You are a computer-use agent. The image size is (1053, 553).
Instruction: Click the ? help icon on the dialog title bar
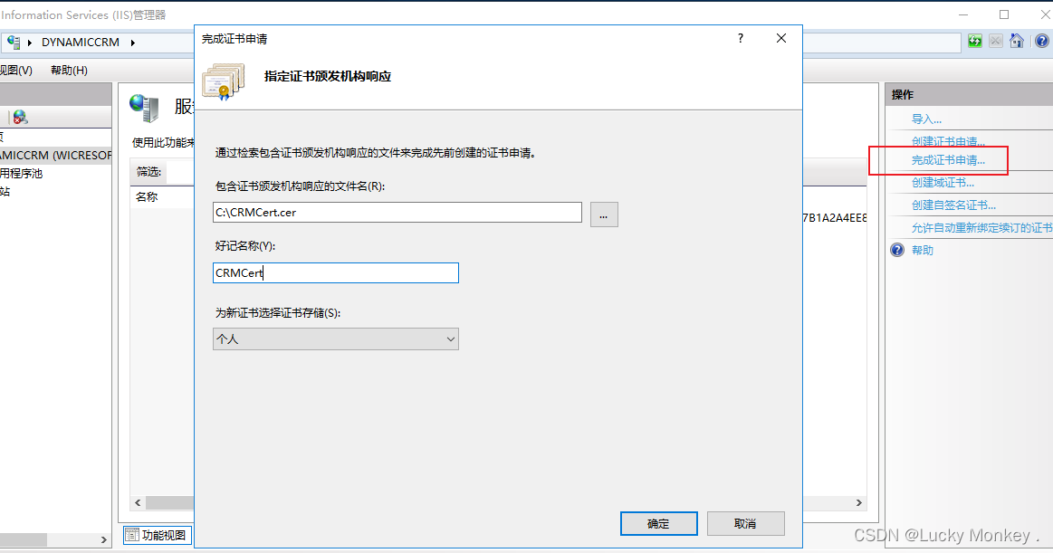tap(740, 38)
